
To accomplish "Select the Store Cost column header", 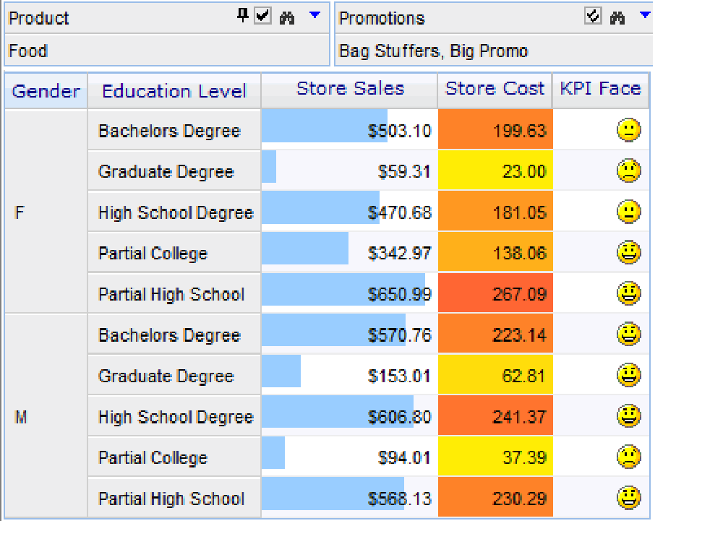I will pos(495,89).
